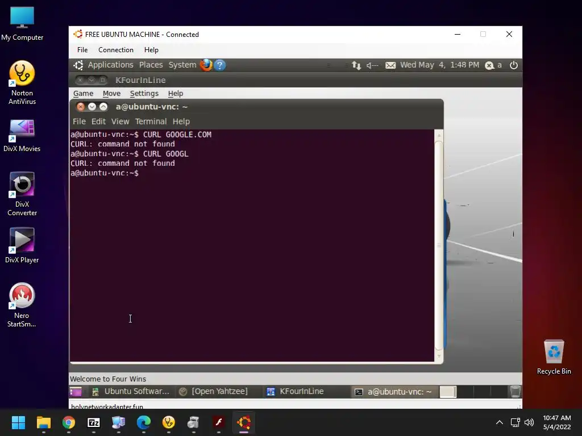
Task: Click the terminal prompt line at the bottom
Action: point(105,173)
